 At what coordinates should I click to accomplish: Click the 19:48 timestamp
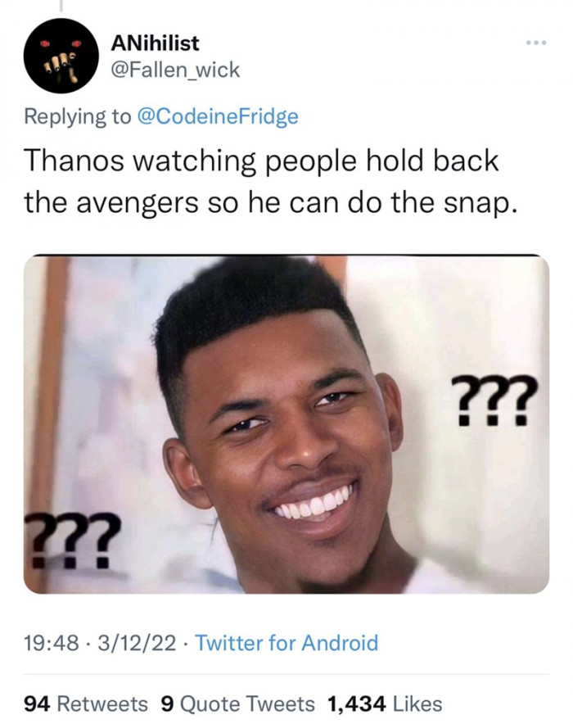coord(43,645)
